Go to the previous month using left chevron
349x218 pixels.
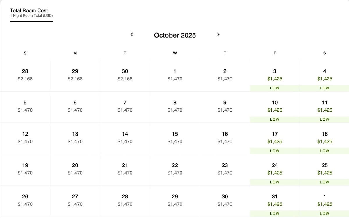click(x=132, y=34)
